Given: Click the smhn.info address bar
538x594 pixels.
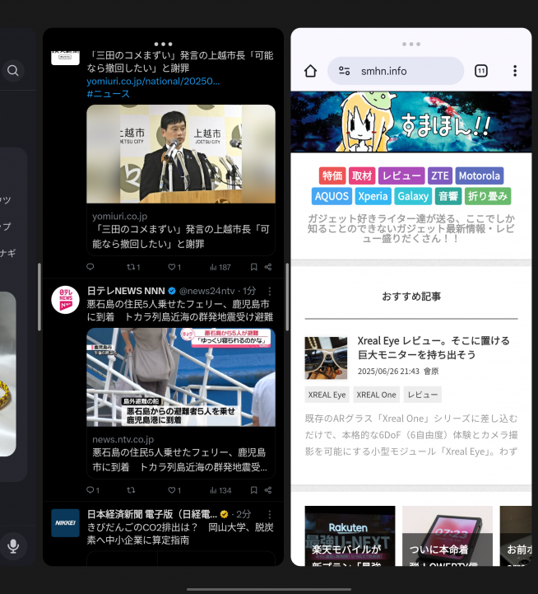Looking at the screenshot, I should tap(396, 71).
